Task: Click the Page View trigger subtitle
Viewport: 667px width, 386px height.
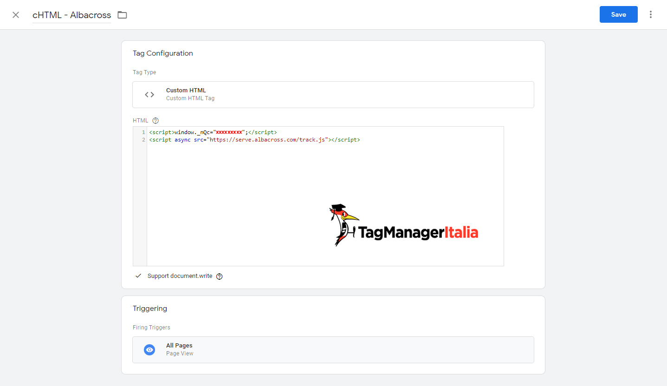Action: tap(180, 354)
